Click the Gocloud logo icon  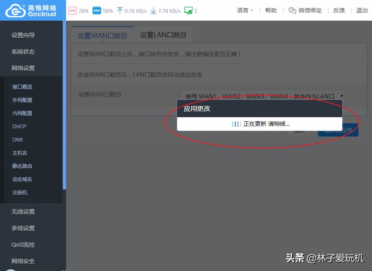[x=14, y=10]
